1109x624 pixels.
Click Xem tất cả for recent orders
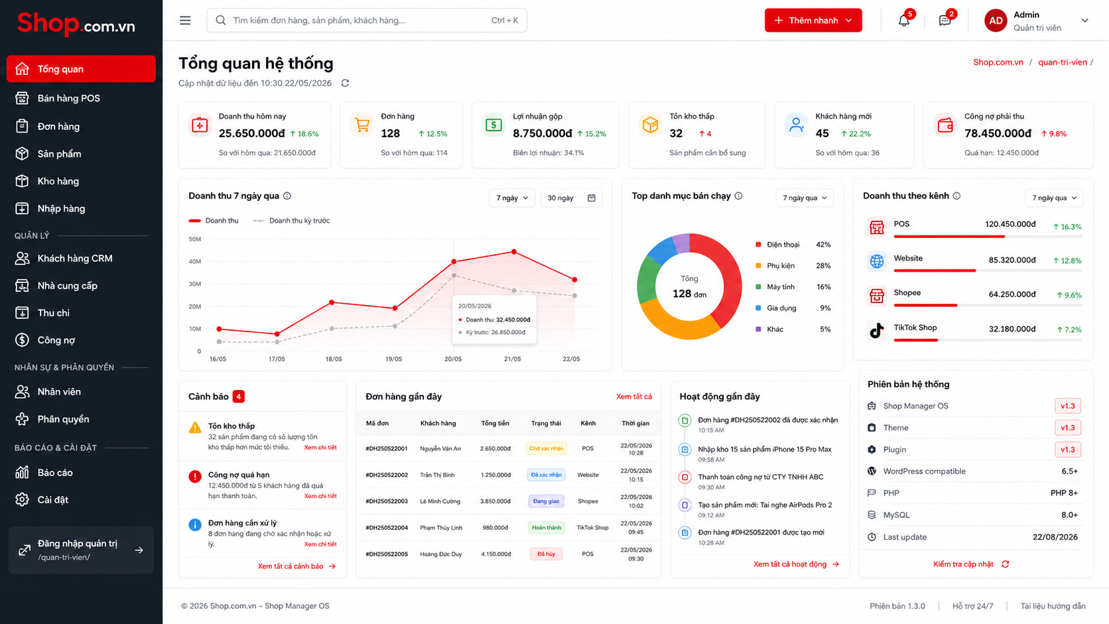[633, 397]
